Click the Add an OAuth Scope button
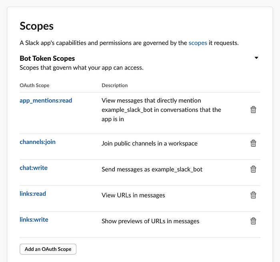Screen dimensions: 280x262 tap(48, 249)
